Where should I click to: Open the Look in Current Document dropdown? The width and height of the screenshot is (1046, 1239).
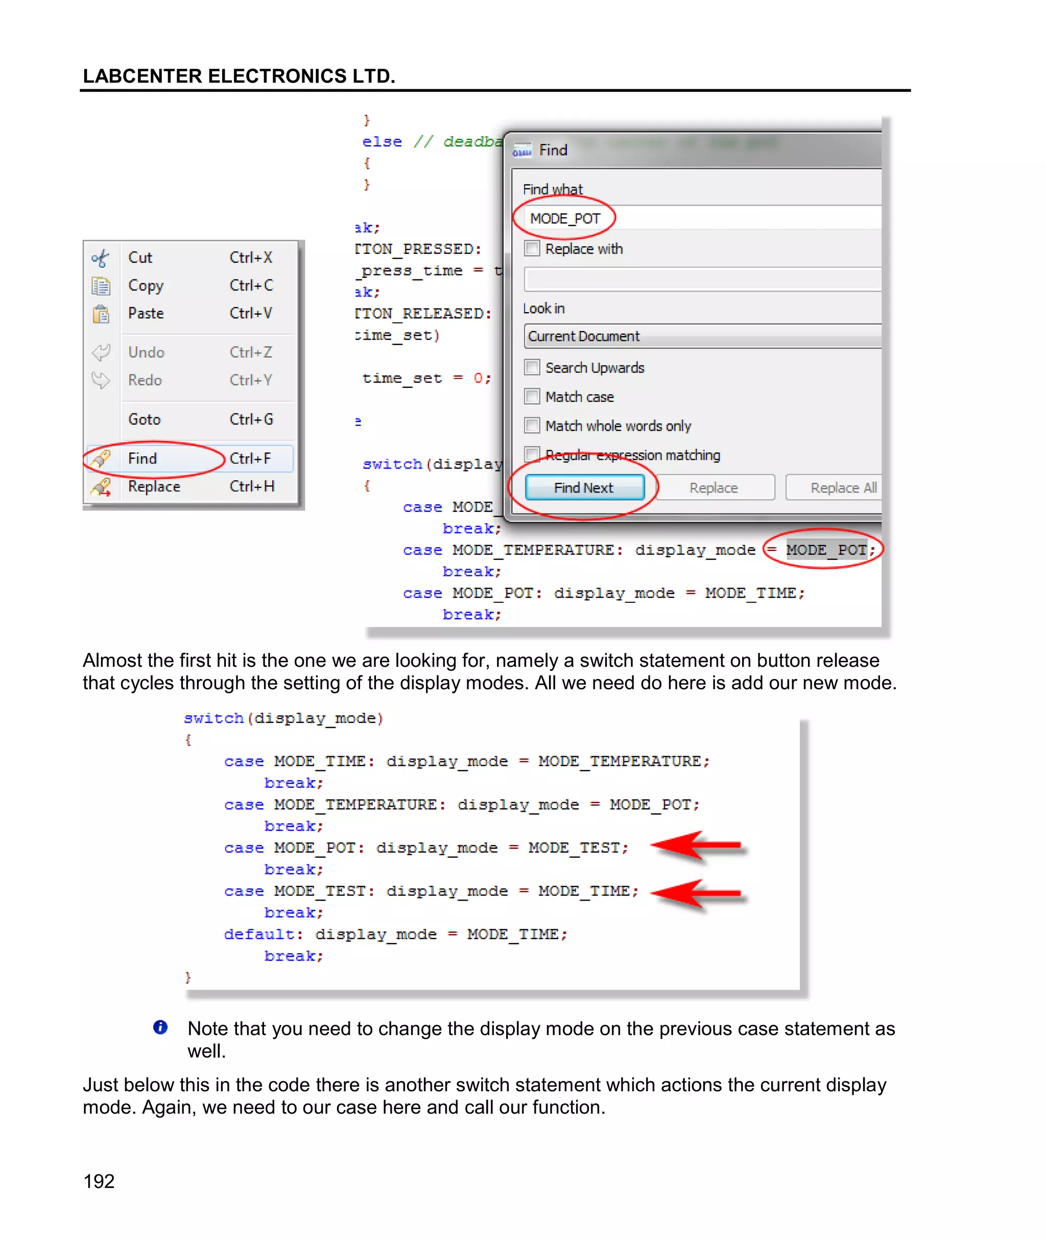[x=703, y=336]
